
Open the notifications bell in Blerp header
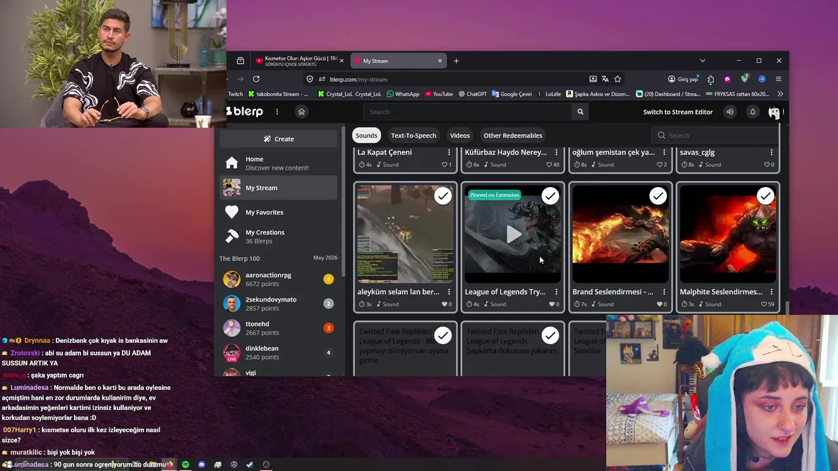[753, 112]
